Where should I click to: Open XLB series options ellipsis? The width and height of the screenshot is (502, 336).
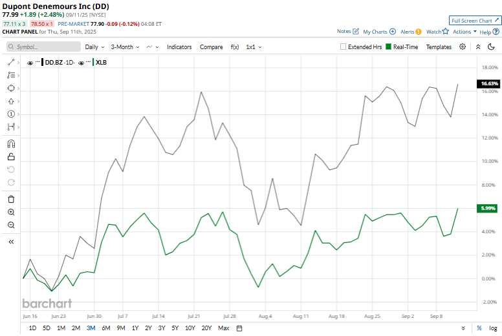pos(89,61)
